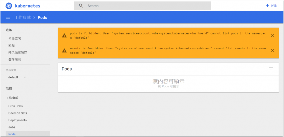284x137 pixels.
Task: Open Cron Jobs in sidebar
Action: [16, 106]
